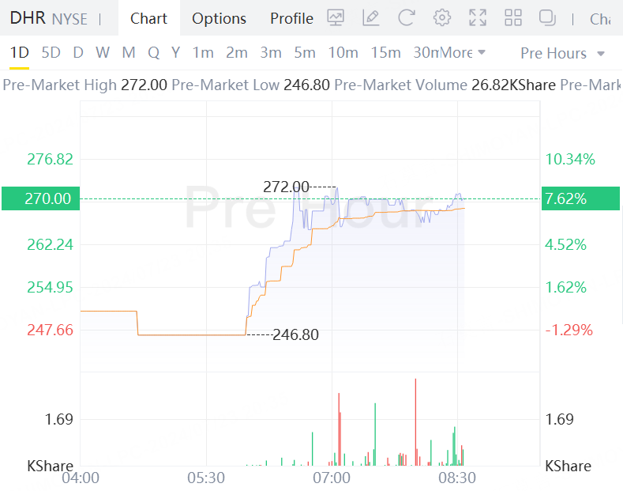The width and height of the screenshot is (623, 491).
Task: Switch to the Options tab
Action: (x=219, y=18)
